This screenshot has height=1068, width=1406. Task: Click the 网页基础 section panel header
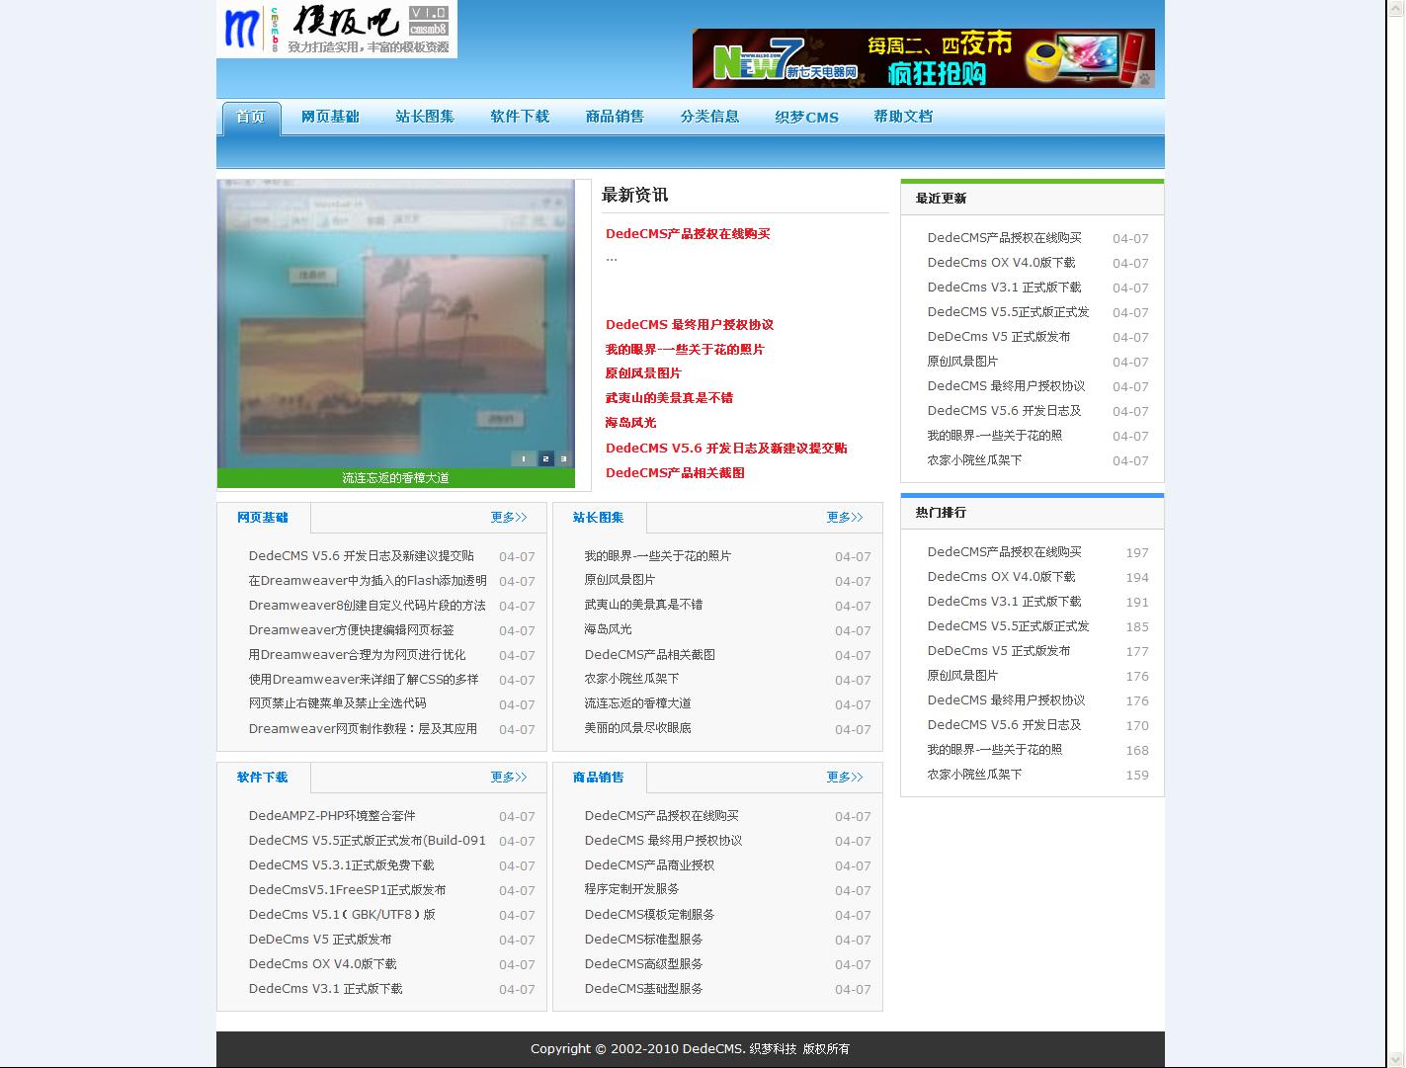coord(263,518)
